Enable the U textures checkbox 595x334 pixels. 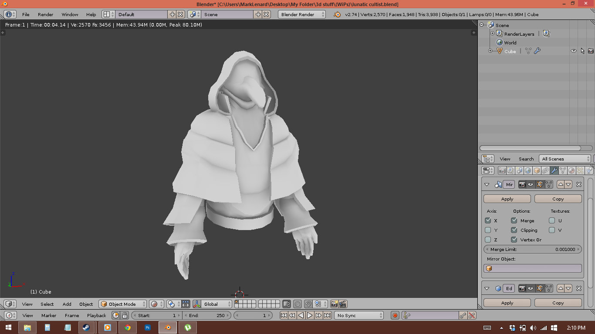[552, 220]
